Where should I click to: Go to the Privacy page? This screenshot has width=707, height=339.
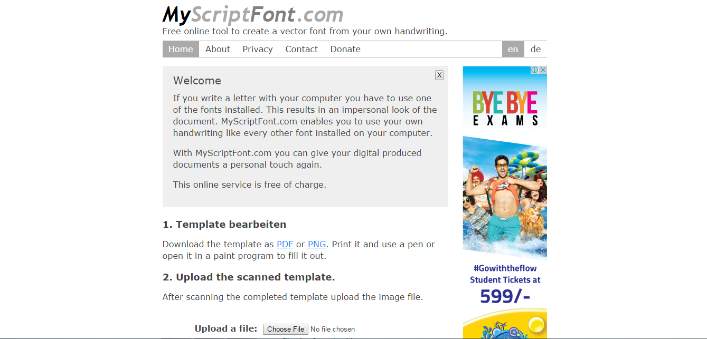coord(258,49)
